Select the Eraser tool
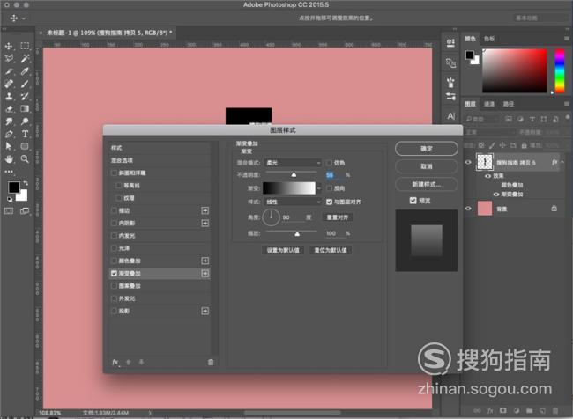This screenshot has width=573, height=419. 9,109
